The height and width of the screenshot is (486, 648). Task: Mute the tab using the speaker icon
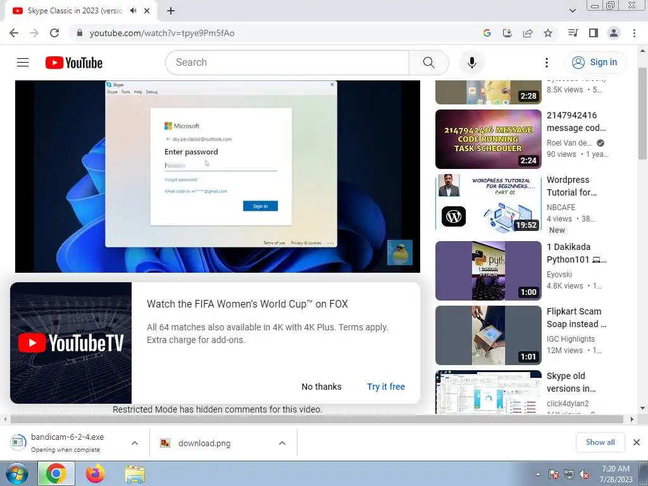133,11
